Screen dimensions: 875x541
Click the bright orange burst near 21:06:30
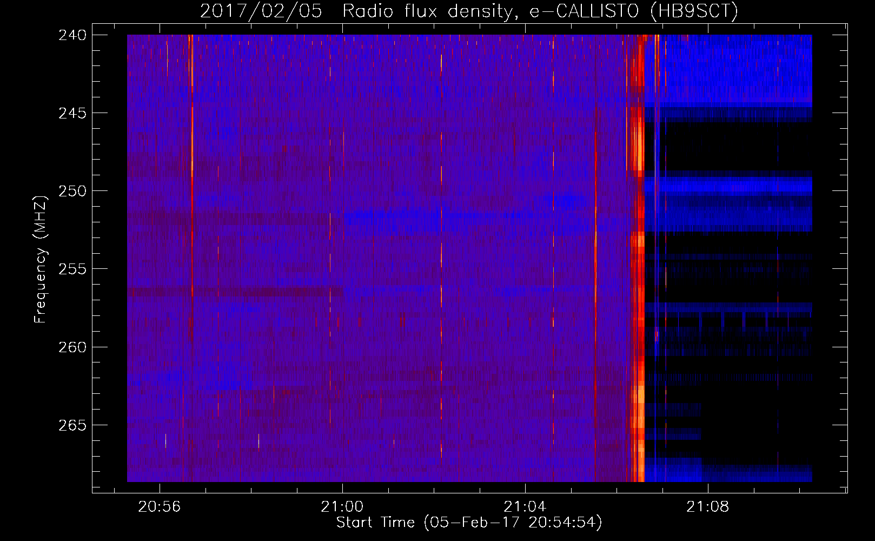coord(638,258)
